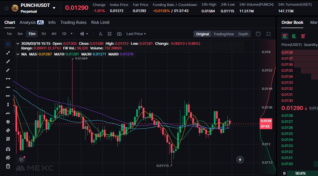Viewport: 318px width, 176px height.
Task: Switch chart to TradingView mode
Action: tap(223, 34)
